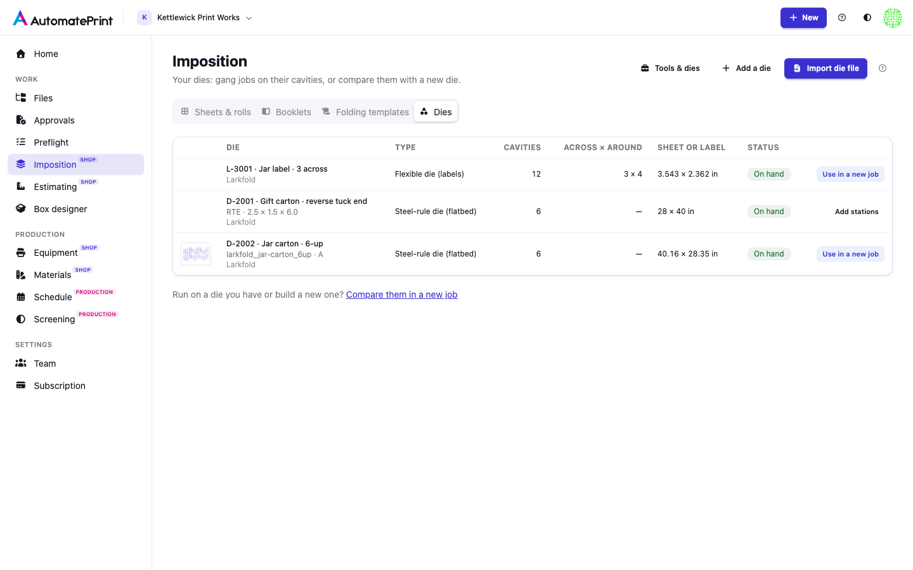Viewport: 913px width, 570px height.
Task: Click Flexible die (labels) type cell
Action: pos(429,174)
